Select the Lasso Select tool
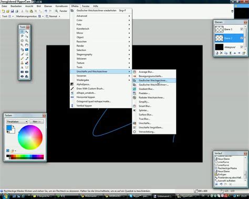249x199 pixels. tap(22, 36)
